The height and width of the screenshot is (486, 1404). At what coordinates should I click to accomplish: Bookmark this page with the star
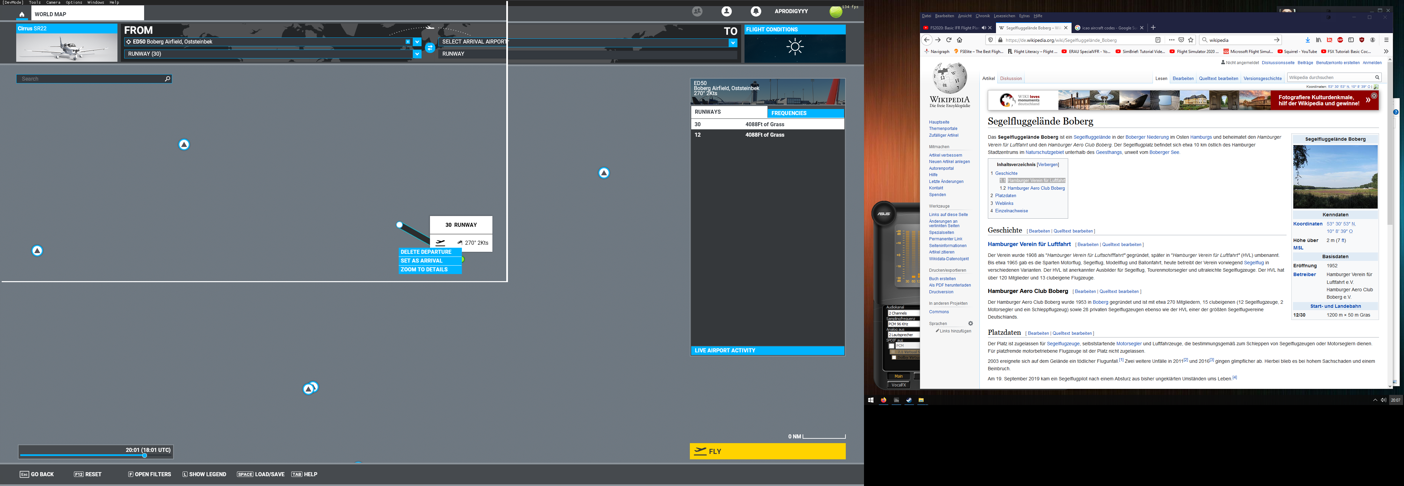pyautogui.click(x=1191, y=40)
